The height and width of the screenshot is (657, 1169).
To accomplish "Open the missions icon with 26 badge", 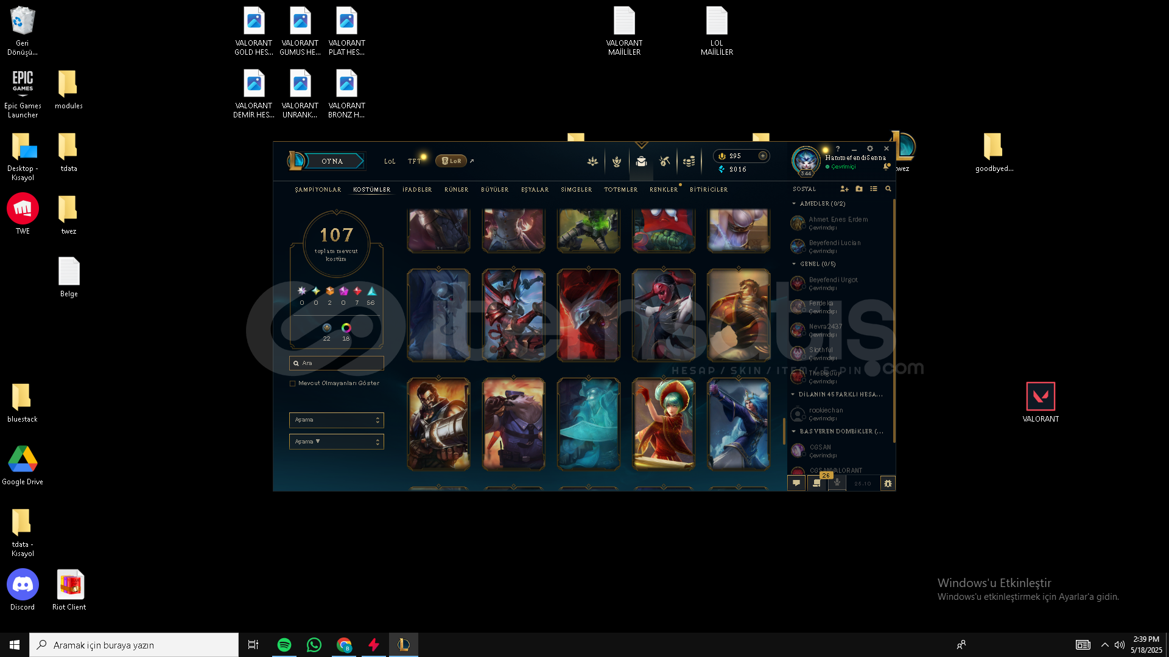I will [x=817, y=483].
